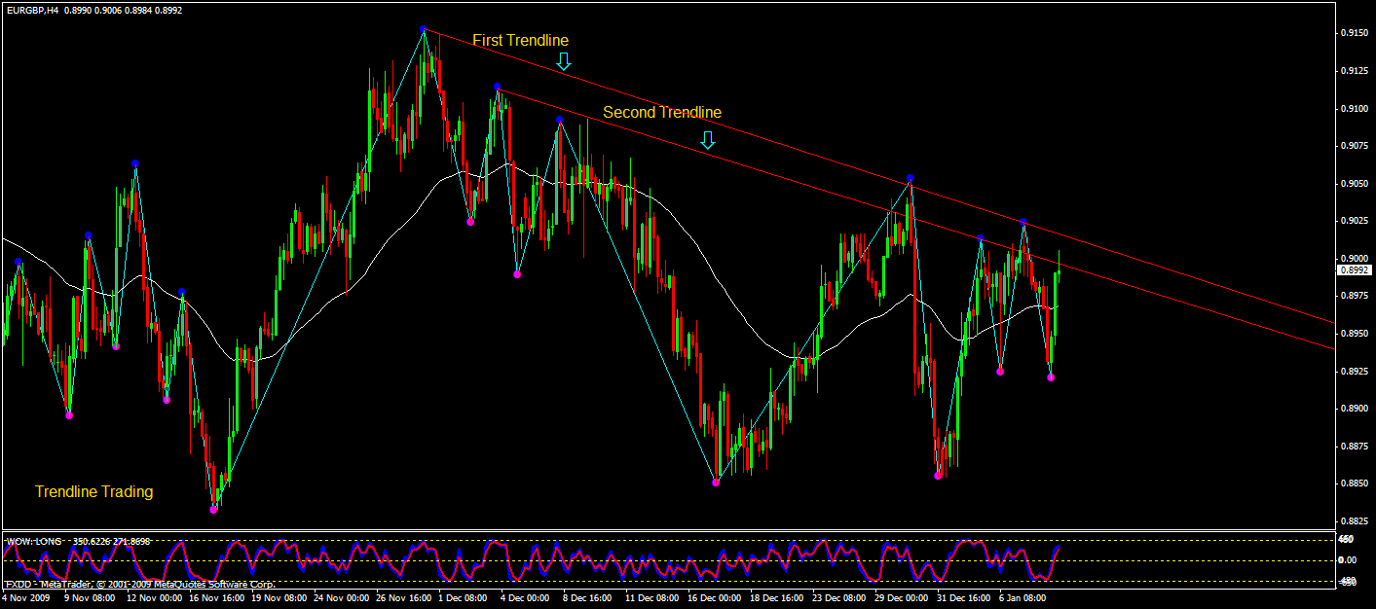Screen dimensions: 1376x609
Task: Click the cyan arrow below Second Trendline label
Action: [x=708, y=140]
